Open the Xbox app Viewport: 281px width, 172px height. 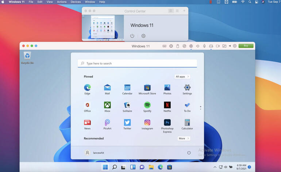[107, 107]
